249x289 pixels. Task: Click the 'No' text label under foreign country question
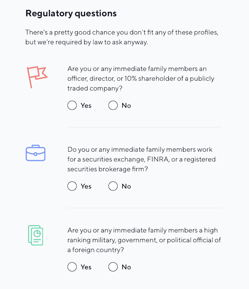[126, 267]
